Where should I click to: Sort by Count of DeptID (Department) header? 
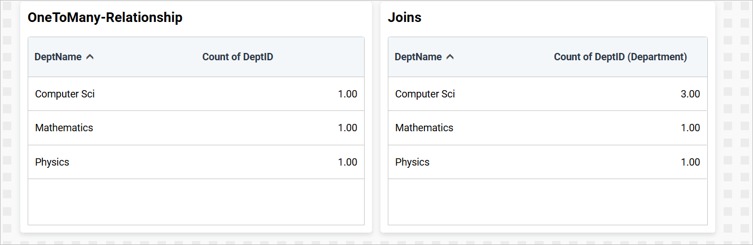620,57
